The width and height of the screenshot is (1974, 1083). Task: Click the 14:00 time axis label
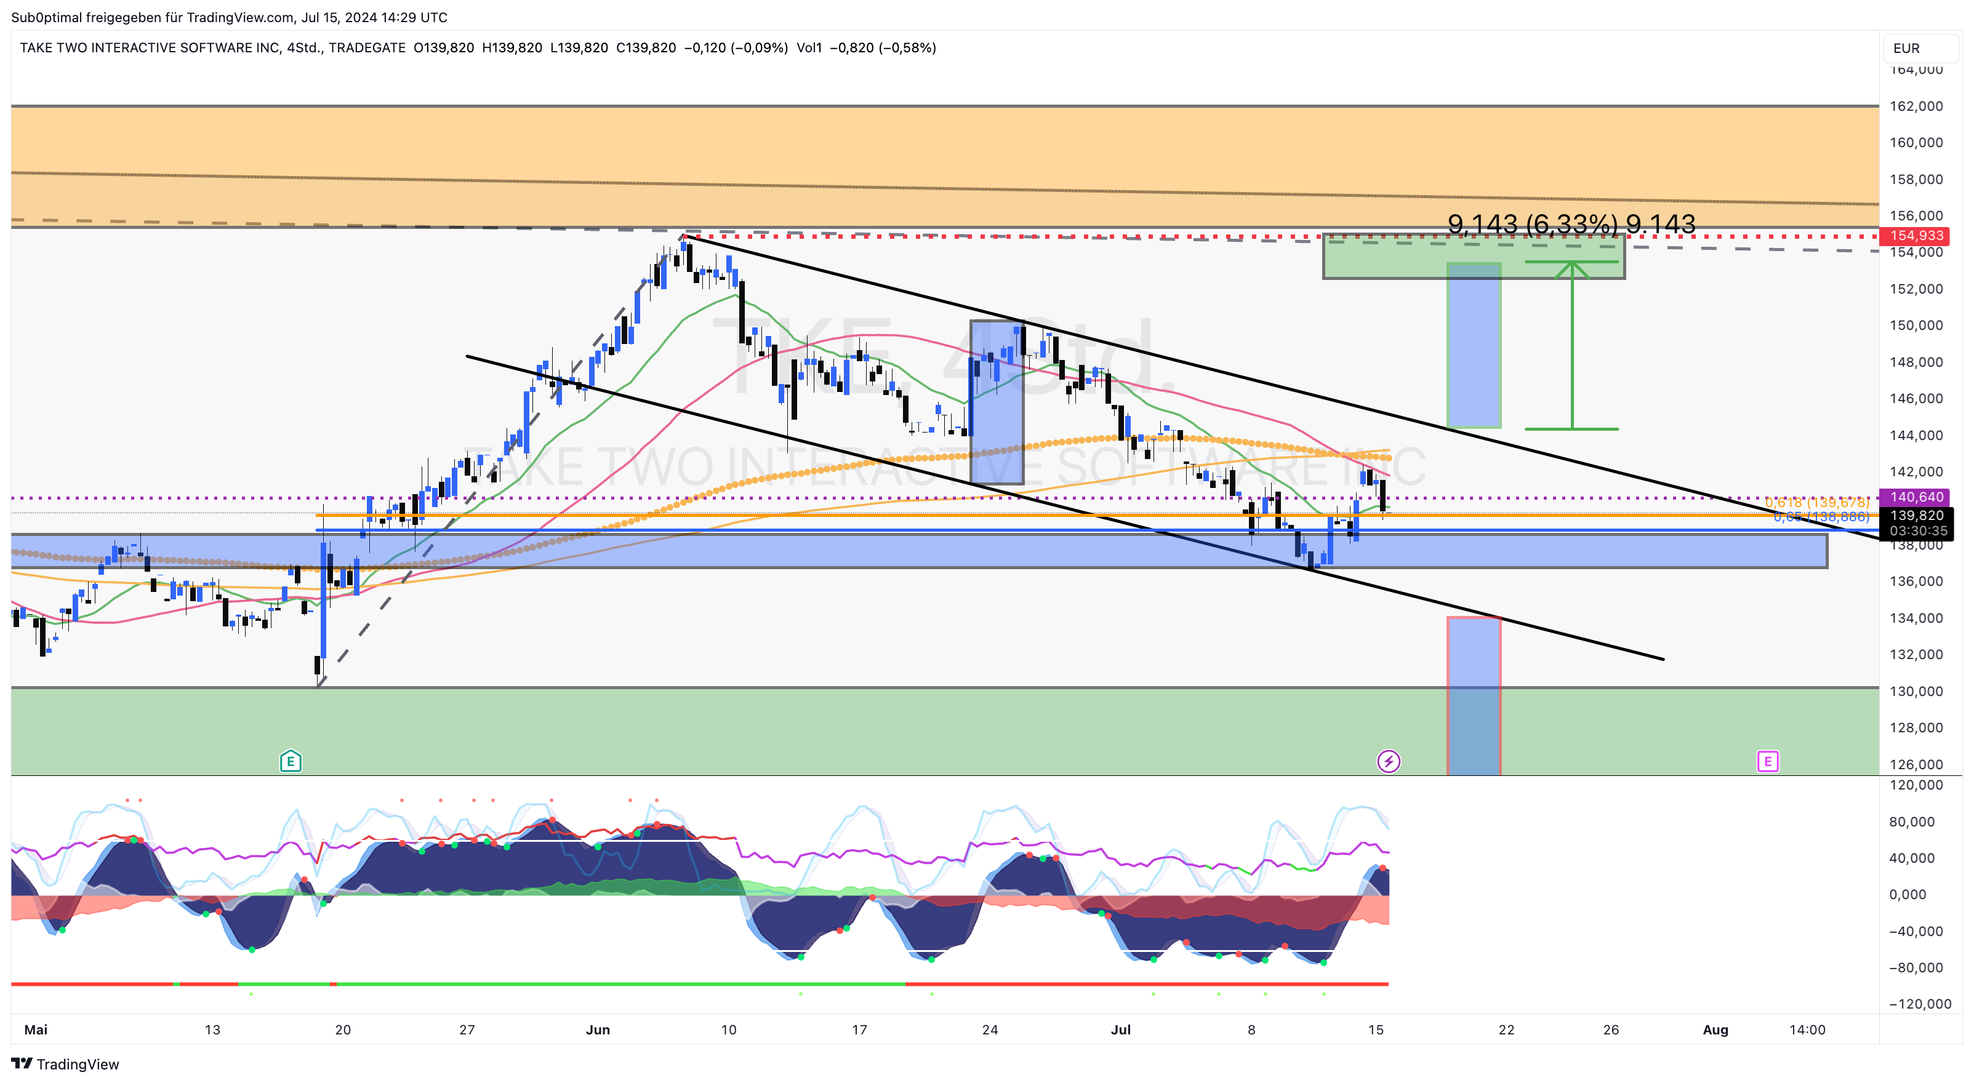tap(1807, 1029)
